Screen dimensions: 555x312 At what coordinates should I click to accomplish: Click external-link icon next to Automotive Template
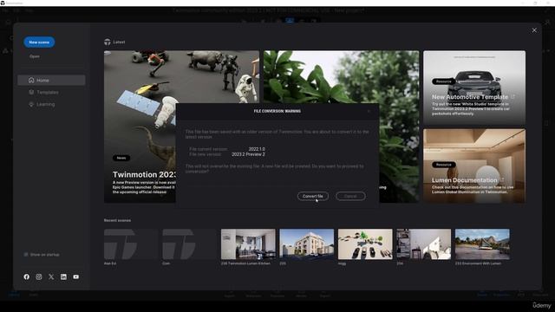click(x=513, y=96)
